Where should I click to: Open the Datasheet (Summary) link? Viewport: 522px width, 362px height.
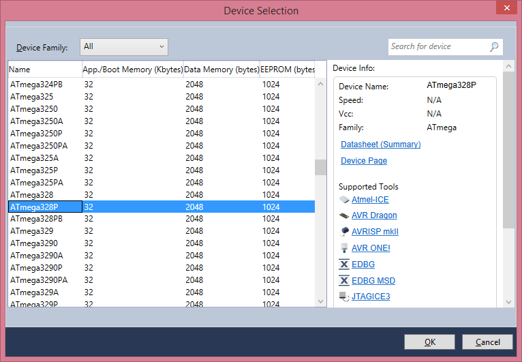point(380,145)
